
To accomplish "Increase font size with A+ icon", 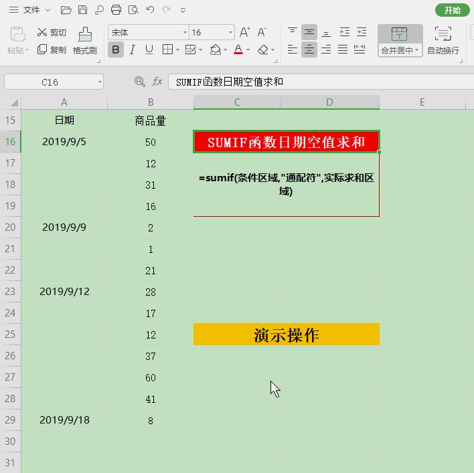I will click(245, 32).
